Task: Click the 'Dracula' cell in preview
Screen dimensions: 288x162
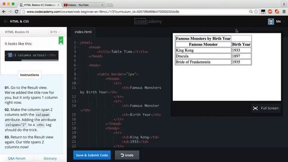Action: (203, 56)
